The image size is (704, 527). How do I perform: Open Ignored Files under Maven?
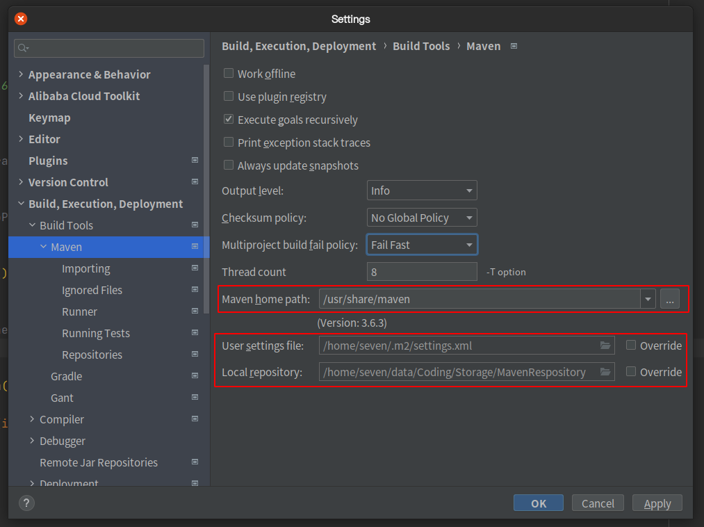[x=92, y=290]
